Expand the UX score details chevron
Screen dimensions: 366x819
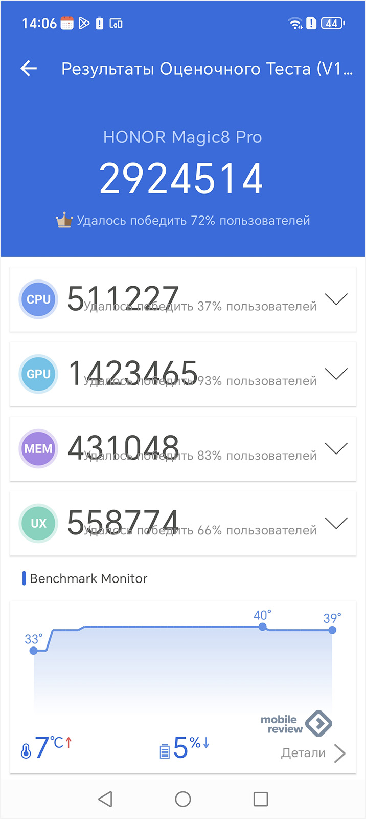[336, 524]
